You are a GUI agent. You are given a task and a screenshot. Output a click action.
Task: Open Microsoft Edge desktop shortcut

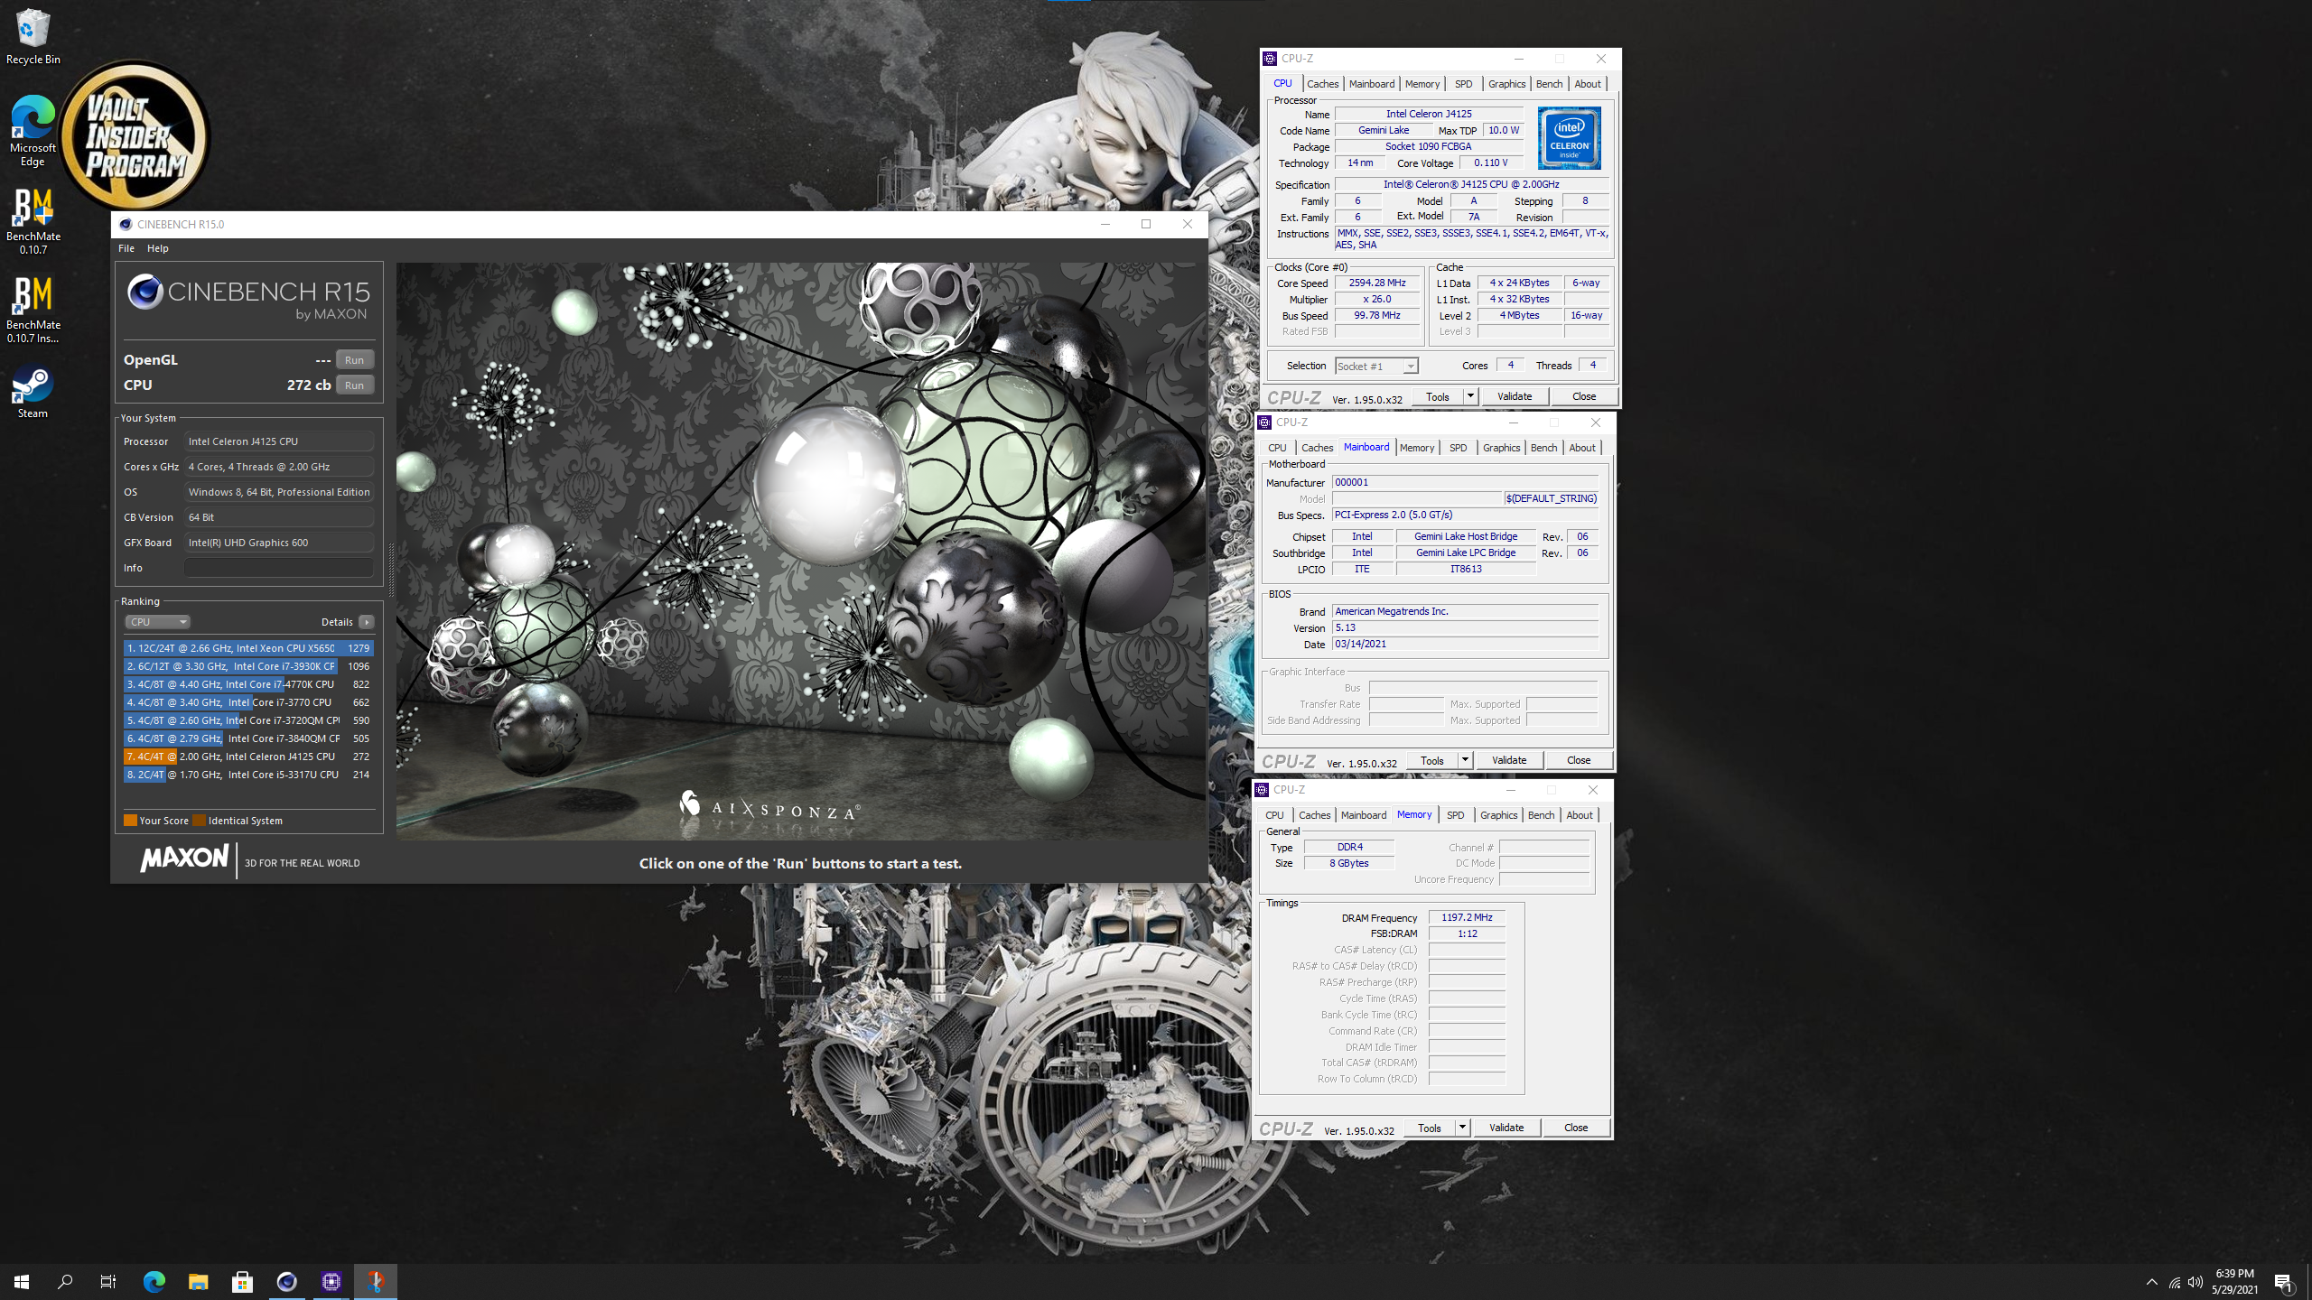pyautogui.click(x=33, y=131)
